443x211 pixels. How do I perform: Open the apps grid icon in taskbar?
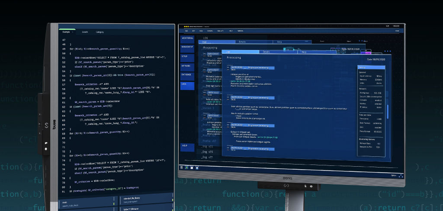(183, 167)
